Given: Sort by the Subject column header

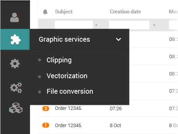Looking at the screenshot, I should pos(64,12).
